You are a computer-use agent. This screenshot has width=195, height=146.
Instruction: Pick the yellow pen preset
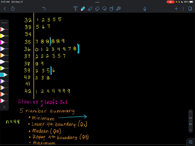(x=4, y=36)
